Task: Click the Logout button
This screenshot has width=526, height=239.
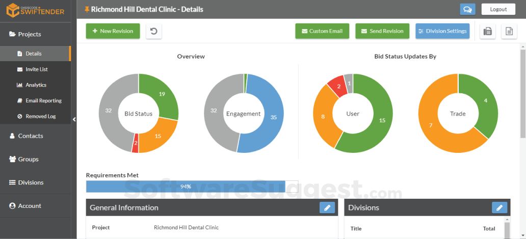Action: coord(498,9)
